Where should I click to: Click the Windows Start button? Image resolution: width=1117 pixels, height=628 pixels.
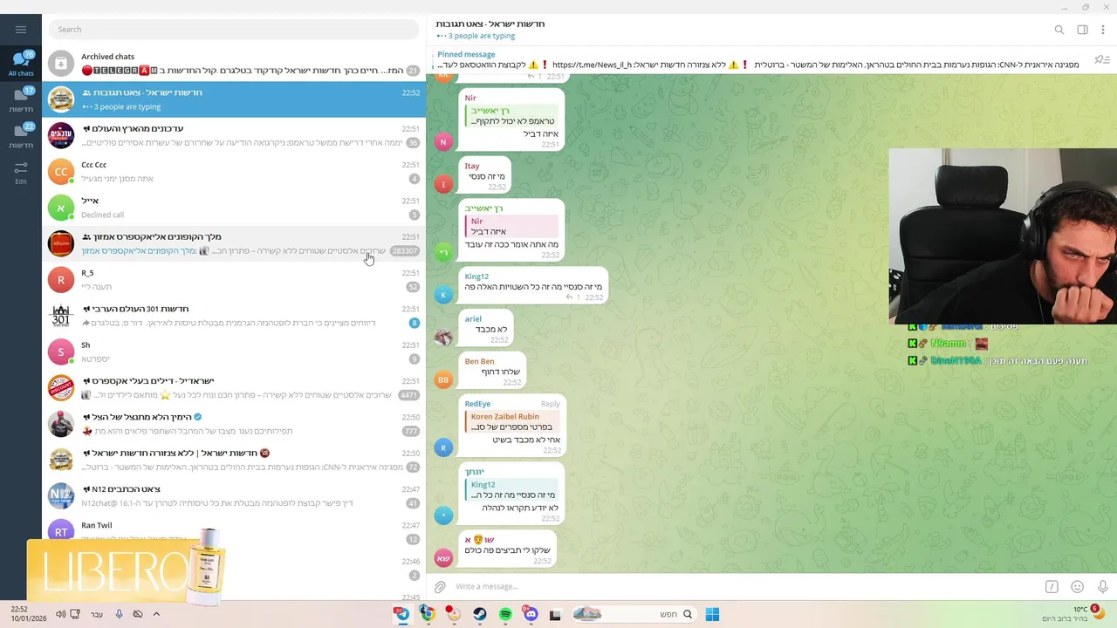[712, 614]
